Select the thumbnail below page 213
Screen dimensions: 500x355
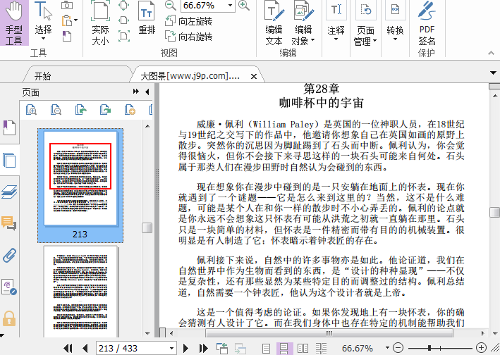pos(80,292)
